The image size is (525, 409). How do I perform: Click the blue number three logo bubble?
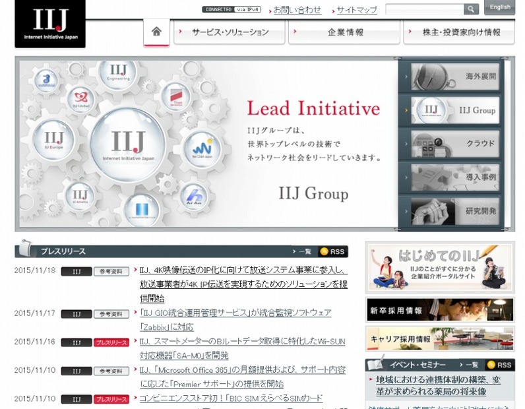click(46, 80)
